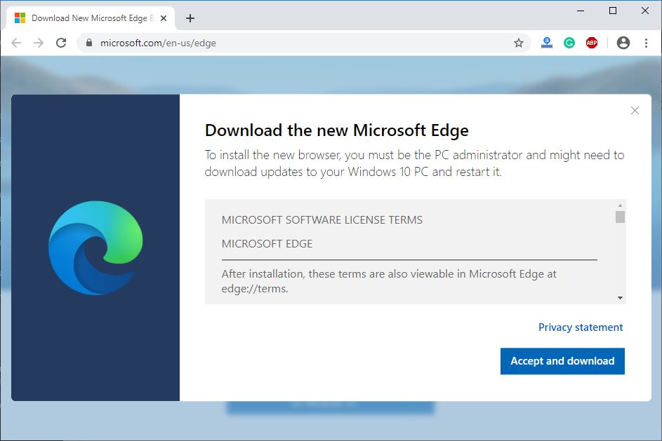View site info via the padlock icon
The height and width of the screenshot is (441, 662).
coord(88,43)
